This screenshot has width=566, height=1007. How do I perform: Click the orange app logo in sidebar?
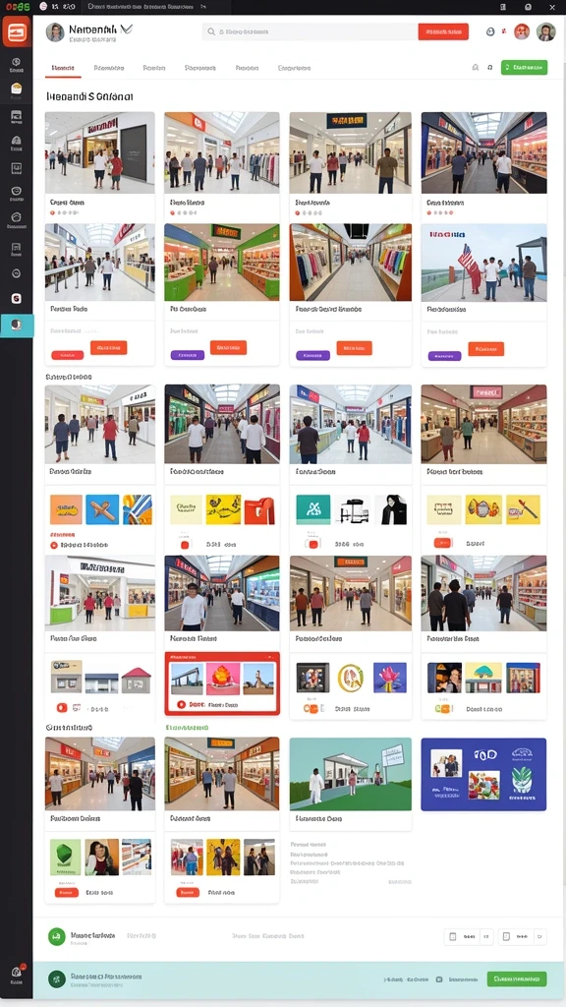(x=16, y=30)
